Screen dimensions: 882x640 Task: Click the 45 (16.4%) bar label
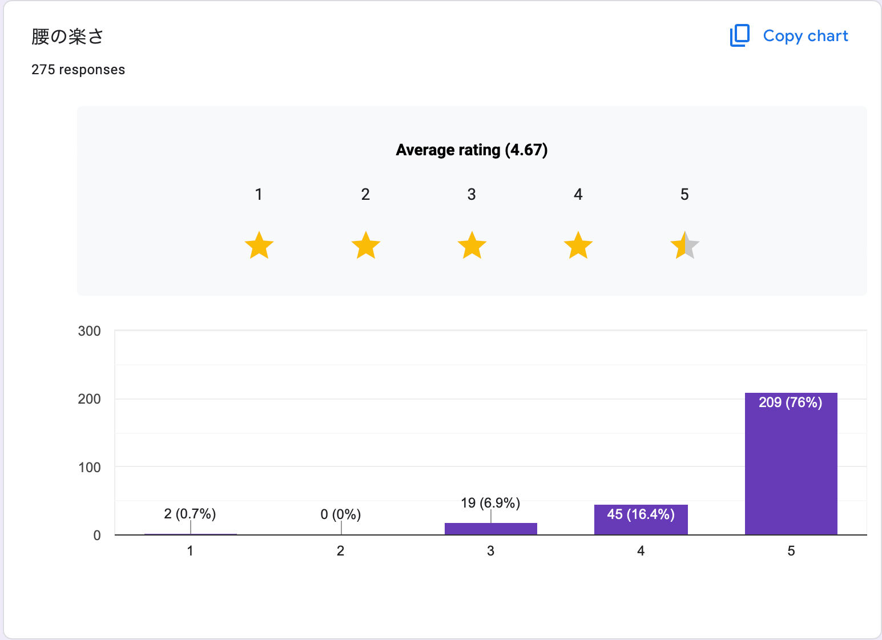(x=641, y=514)
